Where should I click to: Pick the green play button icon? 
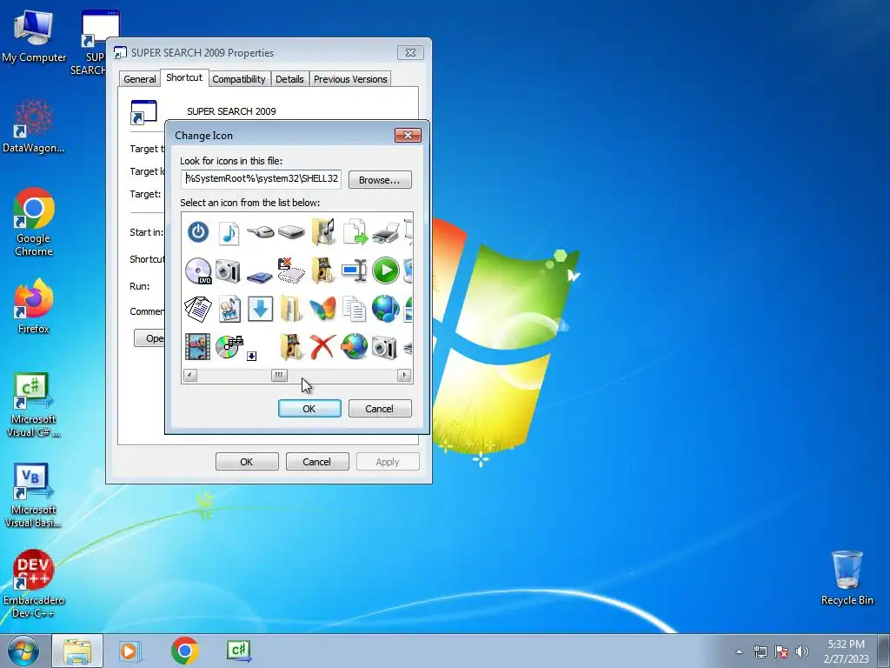386,271
